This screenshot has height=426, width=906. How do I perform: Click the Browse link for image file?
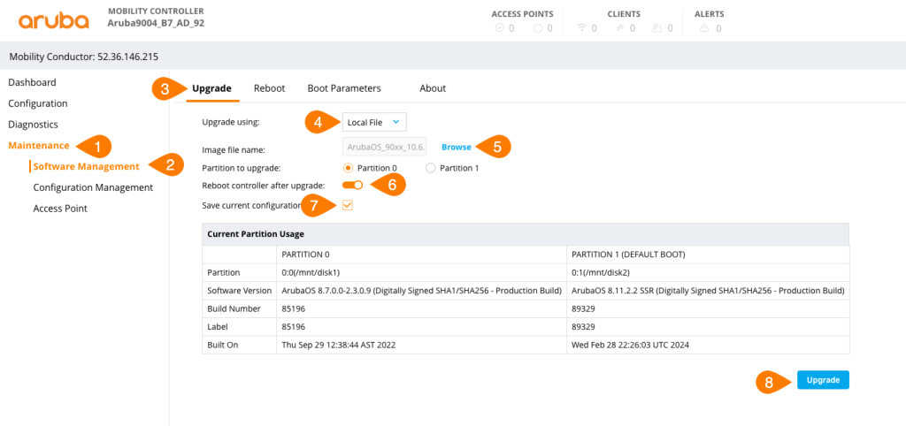click(x=457, y=147)
